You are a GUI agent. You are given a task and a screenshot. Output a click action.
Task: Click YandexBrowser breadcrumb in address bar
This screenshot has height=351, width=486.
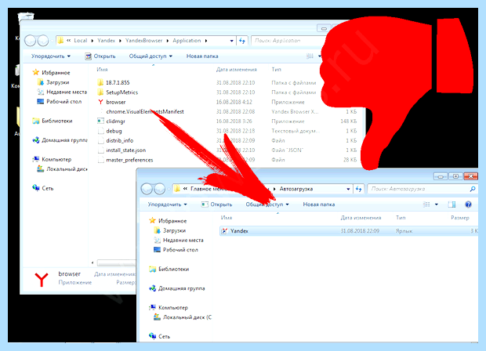[x=143, y=41]
